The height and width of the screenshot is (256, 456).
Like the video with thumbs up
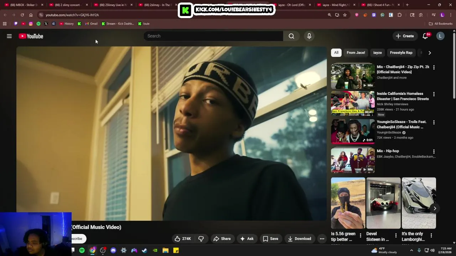[183, 239]
